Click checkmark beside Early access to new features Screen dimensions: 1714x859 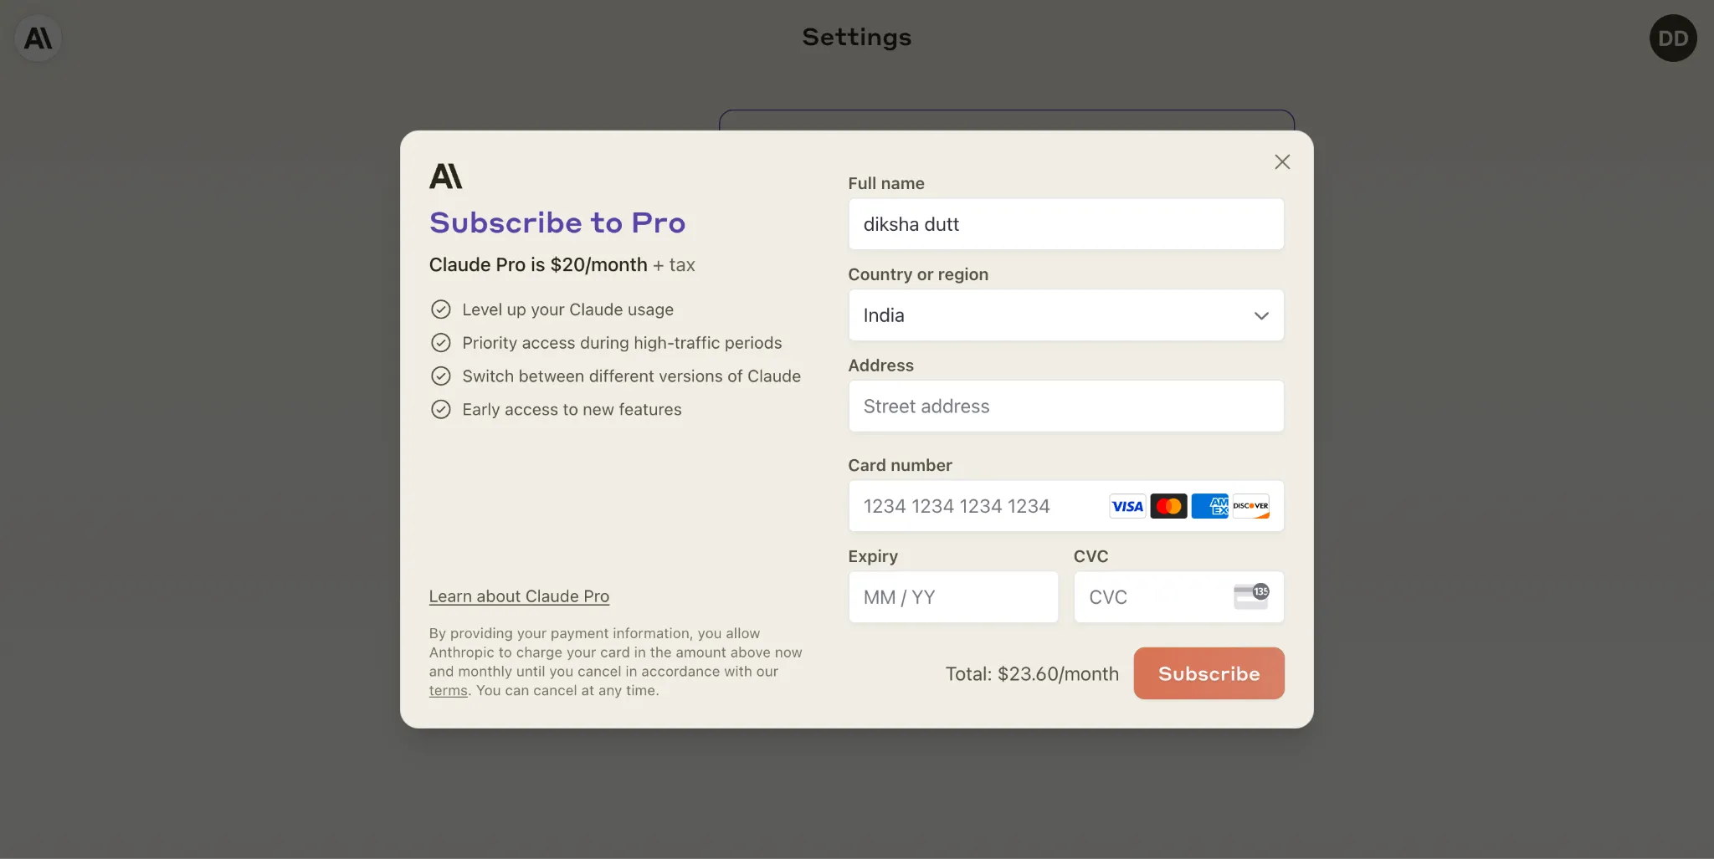440,409
